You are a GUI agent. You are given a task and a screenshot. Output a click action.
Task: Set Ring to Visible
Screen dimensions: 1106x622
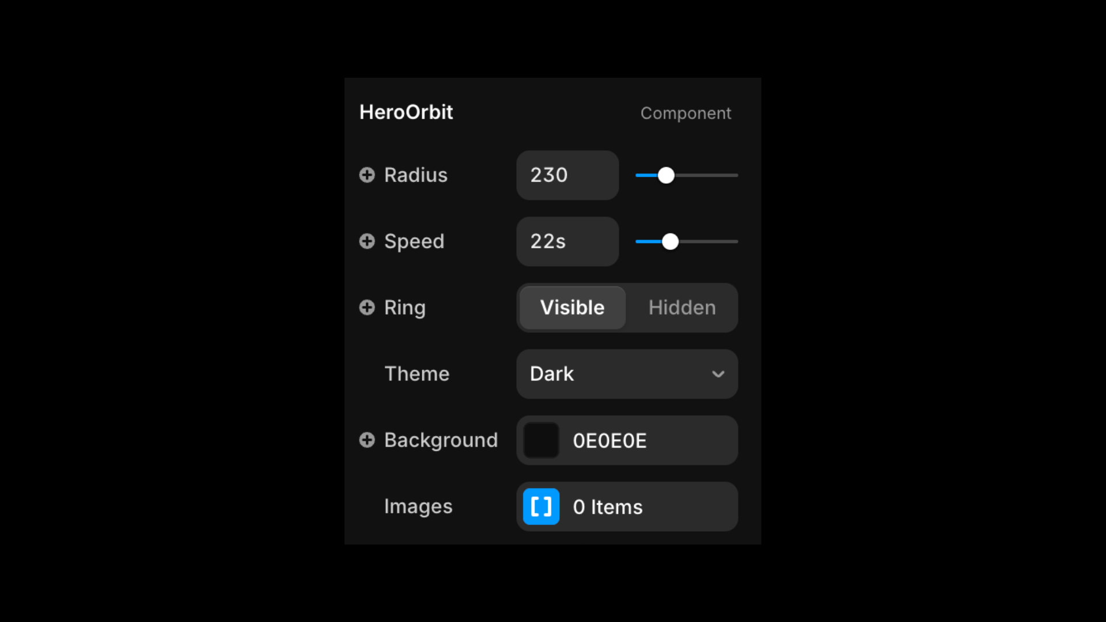click(x=573, y=308)
